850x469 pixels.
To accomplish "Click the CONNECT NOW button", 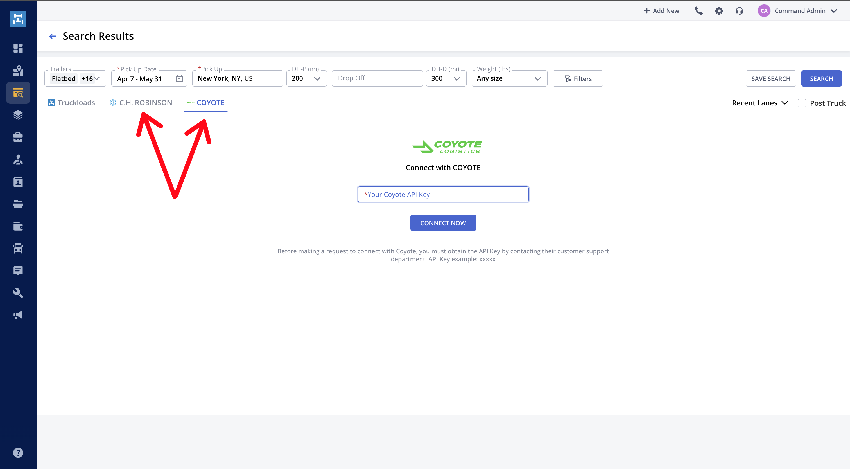I will click(x=443, y=223).
